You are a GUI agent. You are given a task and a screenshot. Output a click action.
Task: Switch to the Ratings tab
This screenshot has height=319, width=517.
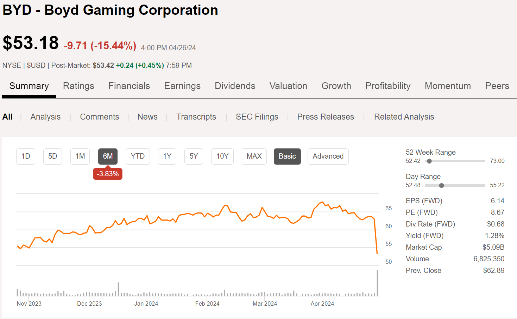[78, 86]
